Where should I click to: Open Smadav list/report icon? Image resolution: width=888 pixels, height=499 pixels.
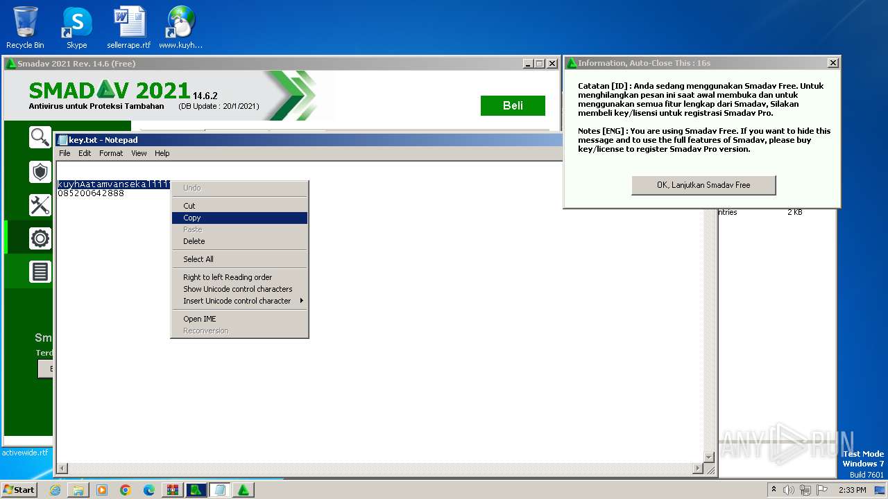[40, 272]
